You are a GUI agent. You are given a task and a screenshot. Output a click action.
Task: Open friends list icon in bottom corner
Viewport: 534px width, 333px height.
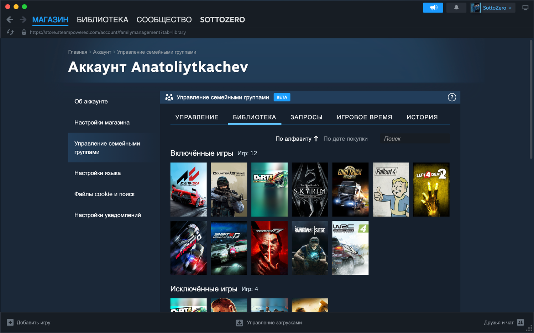tap(520, 322)
